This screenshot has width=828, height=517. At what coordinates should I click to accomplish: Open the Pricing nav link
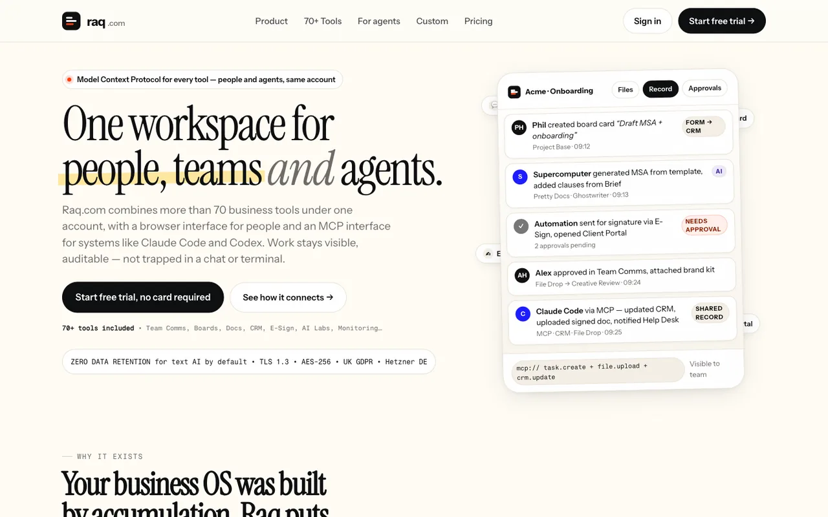tap(478, 21)
